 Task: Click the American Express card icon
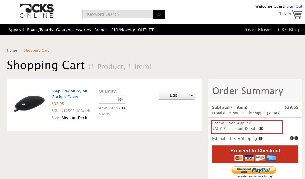click(x=272, y=158)
